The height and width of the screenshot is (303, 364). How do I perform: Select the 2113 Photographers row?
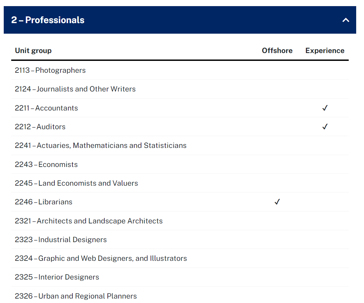tap(50, 70)
